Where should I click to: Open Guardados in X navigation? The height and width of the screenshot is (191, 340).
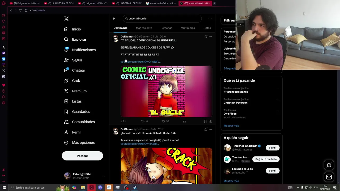point(77,112)
